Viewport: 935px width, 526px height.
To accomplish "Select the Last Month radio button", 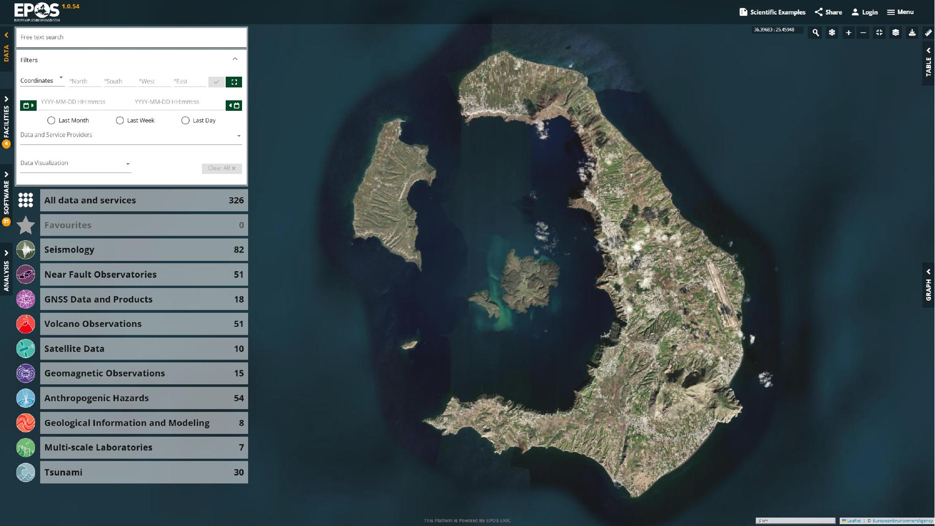I will (x=51, y=121).
